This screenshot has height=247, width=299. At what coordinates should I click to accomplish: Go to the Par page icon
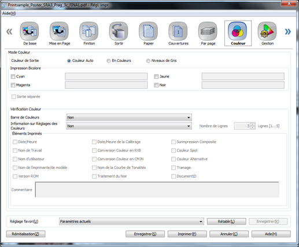tap(208, 31)
